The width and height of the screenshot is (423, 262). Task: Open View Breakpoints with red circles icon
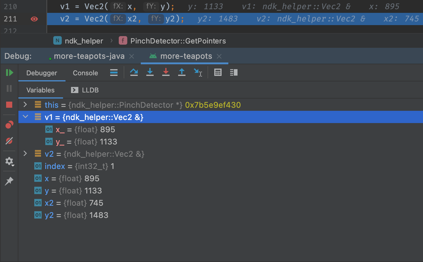[9, 125]
